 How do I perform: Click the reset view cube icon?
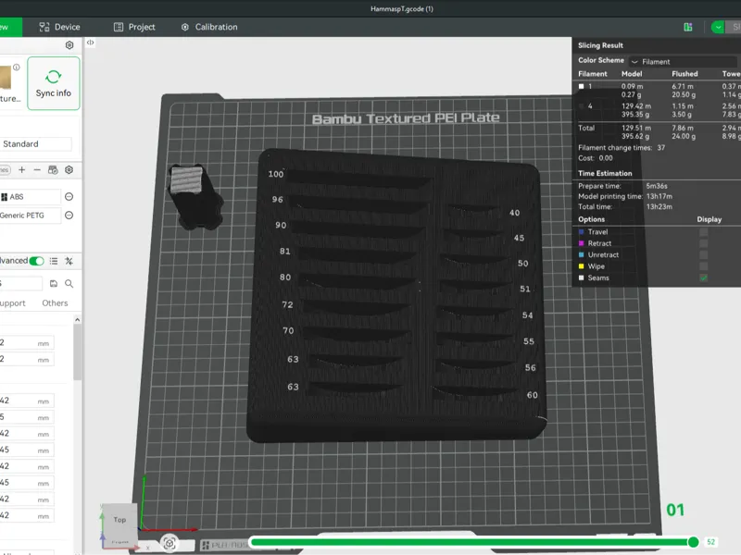click(170, 544)
